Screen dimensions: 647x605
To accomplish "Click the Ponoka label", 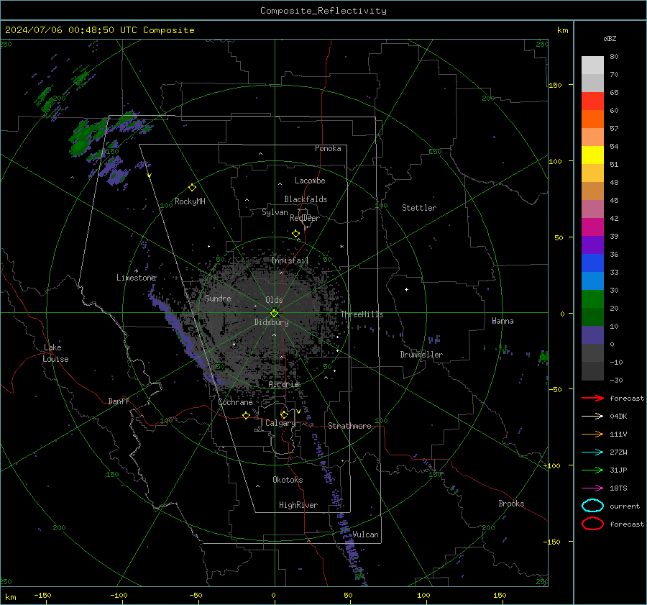I will [x=328, y=148].
